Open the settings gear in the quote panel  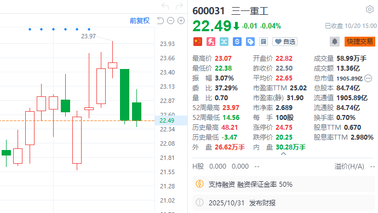click(370, 9)
